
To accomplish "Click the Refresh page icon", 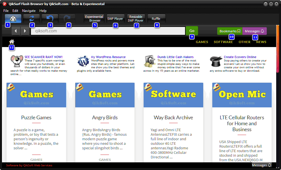I will 31,18.
